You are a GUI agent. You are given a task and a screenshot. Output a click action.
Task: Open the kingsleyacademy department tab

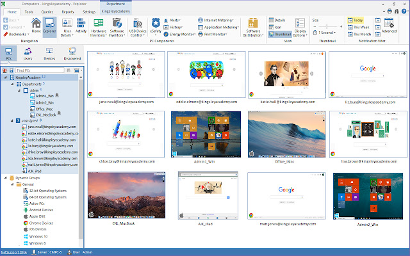(115, 12)
